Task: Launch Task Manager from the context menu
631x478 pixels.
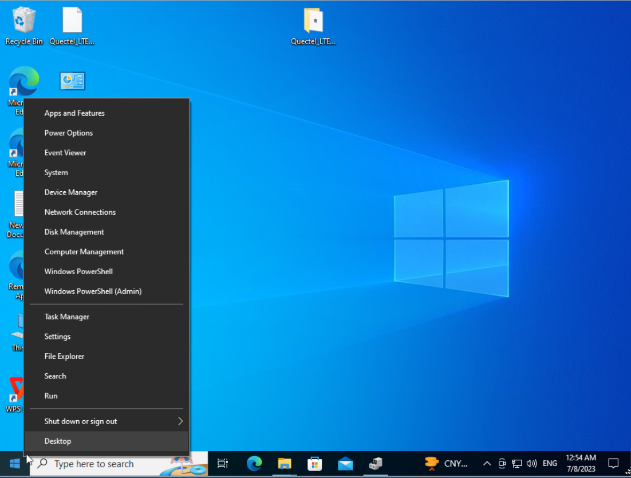Action: point(66,316)
